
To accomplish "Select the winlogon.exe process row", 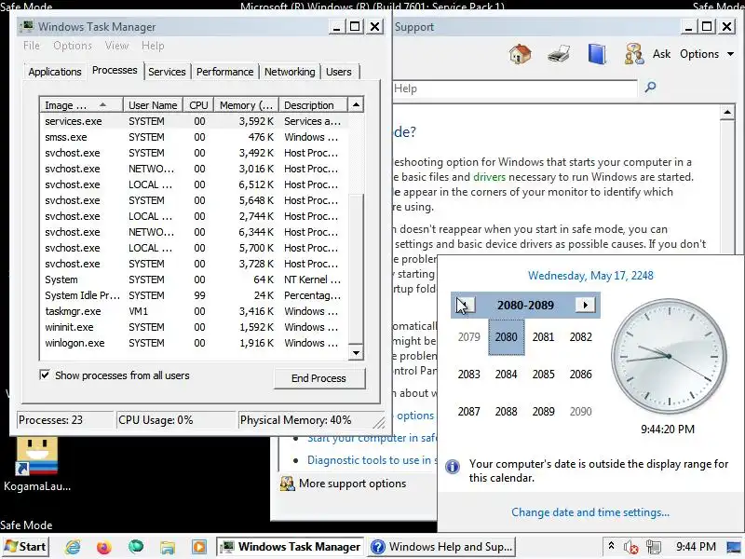I will pos(194,343).
